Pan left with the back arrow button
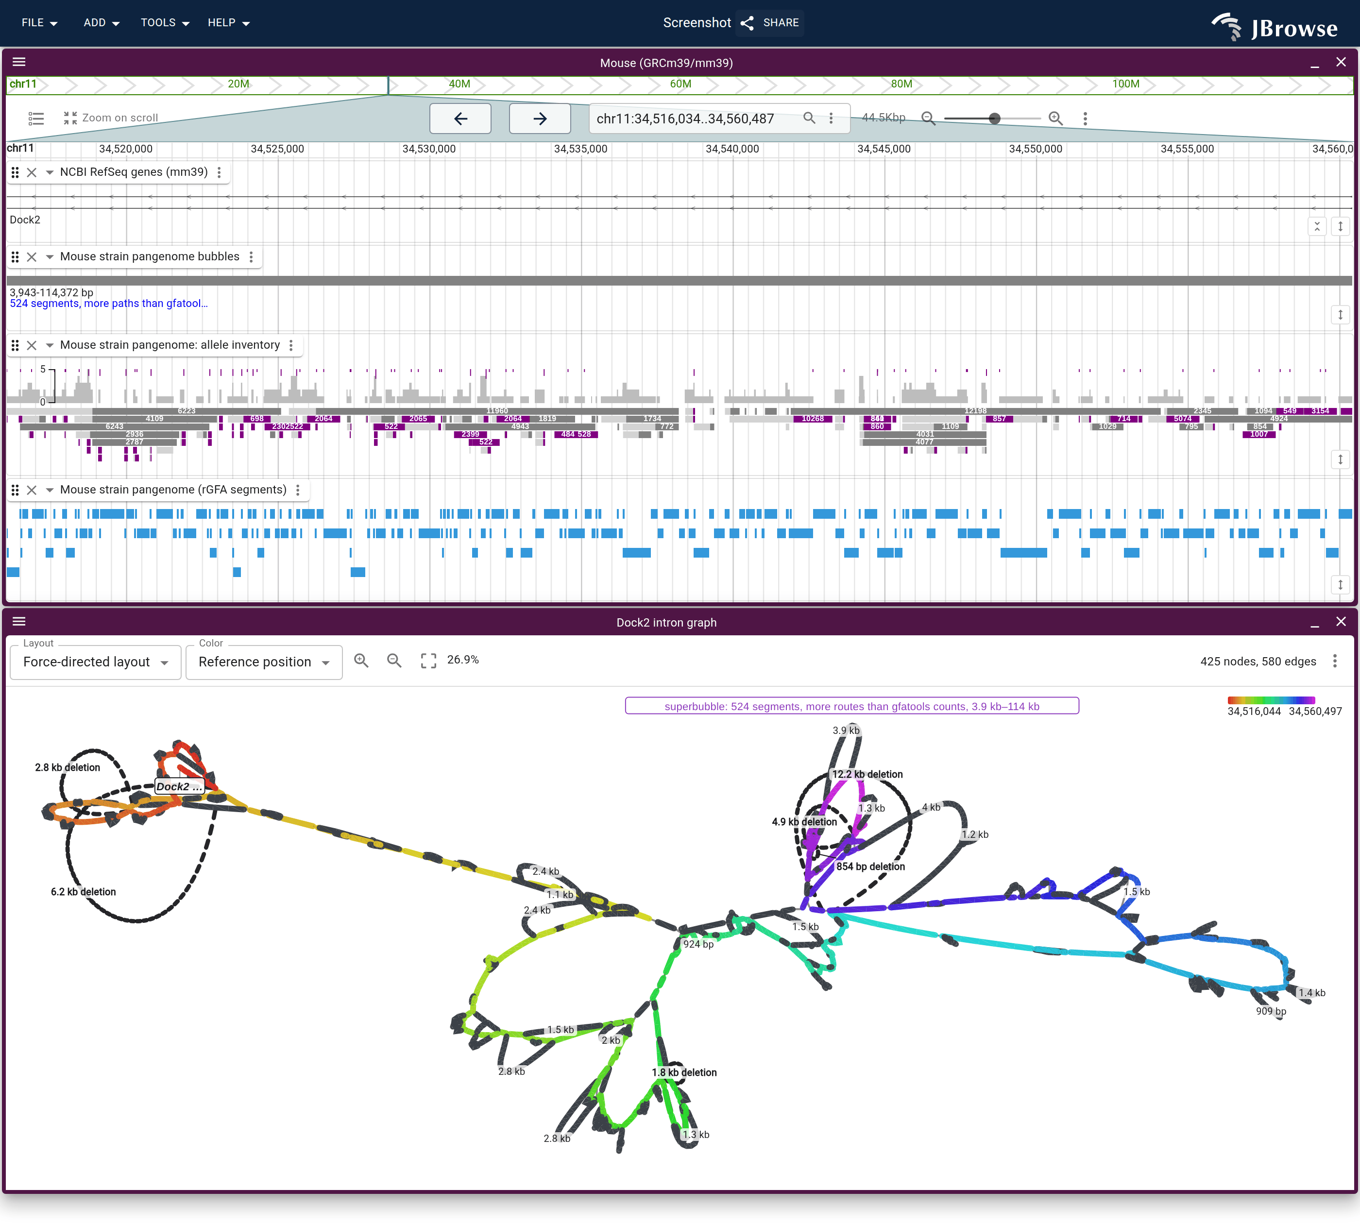1360x1224 pixels. tap(461, 119)
